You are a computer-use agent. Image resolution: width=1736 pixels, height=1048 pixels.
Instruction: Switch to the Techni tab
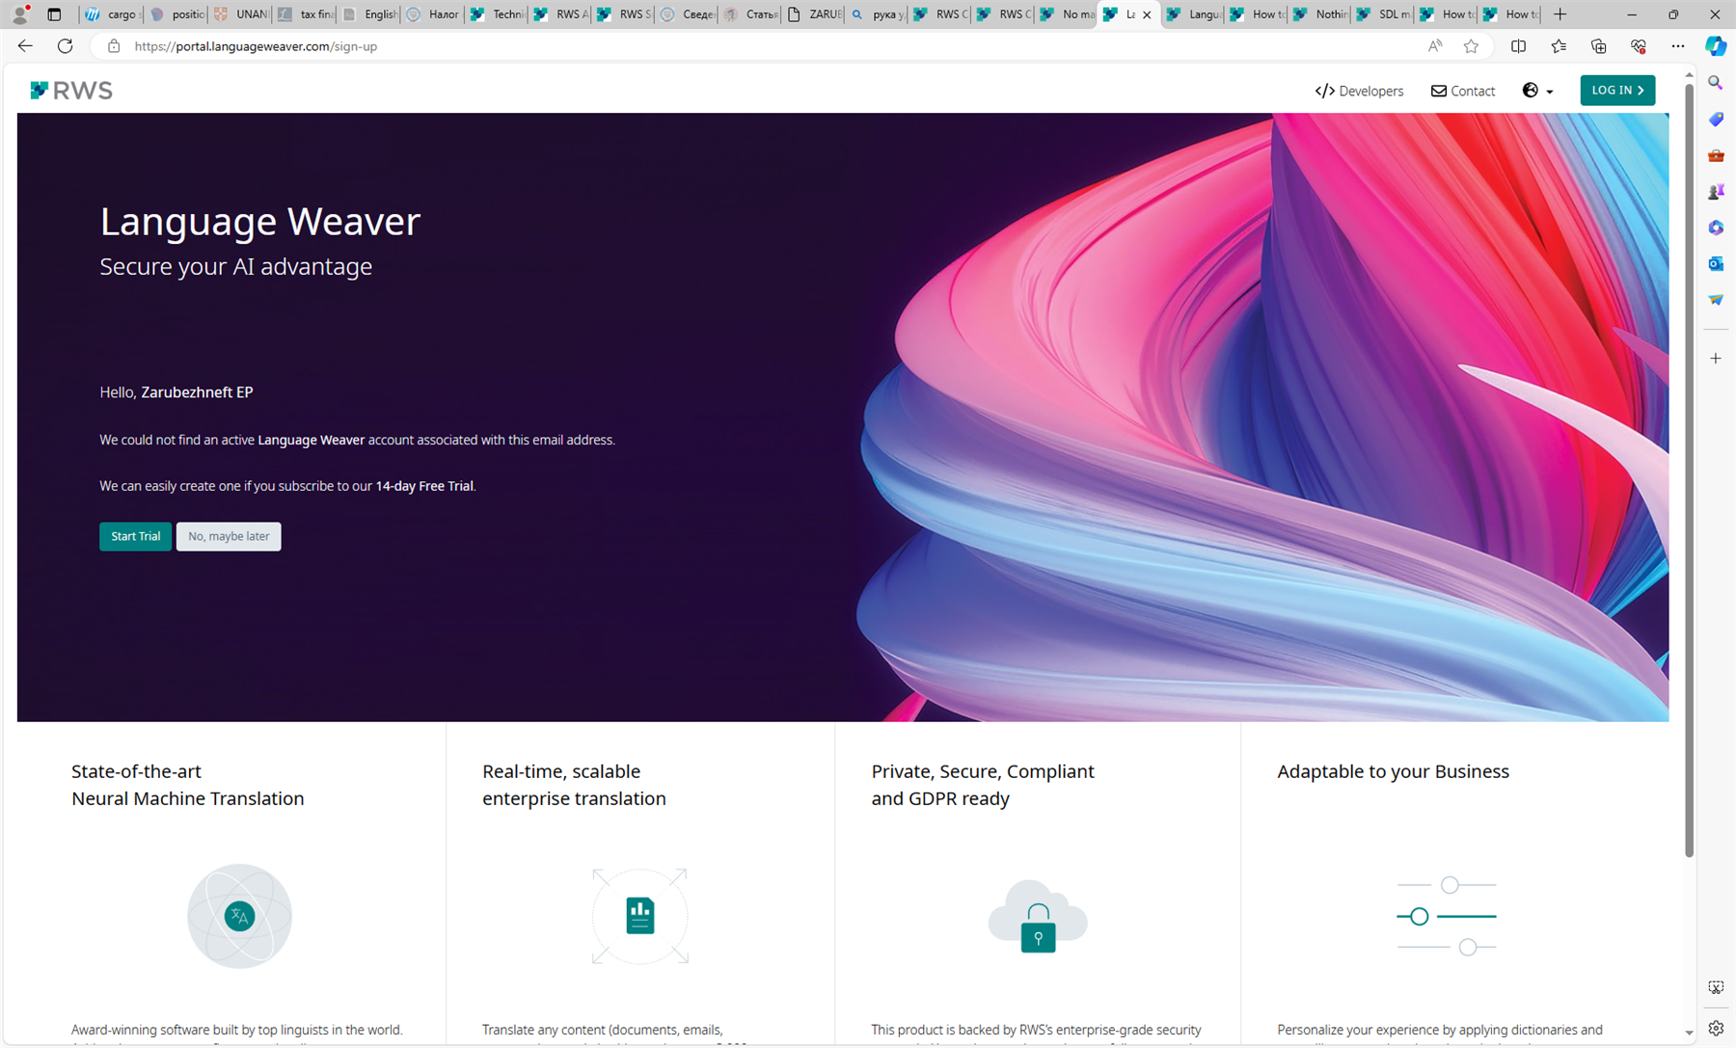496,14
